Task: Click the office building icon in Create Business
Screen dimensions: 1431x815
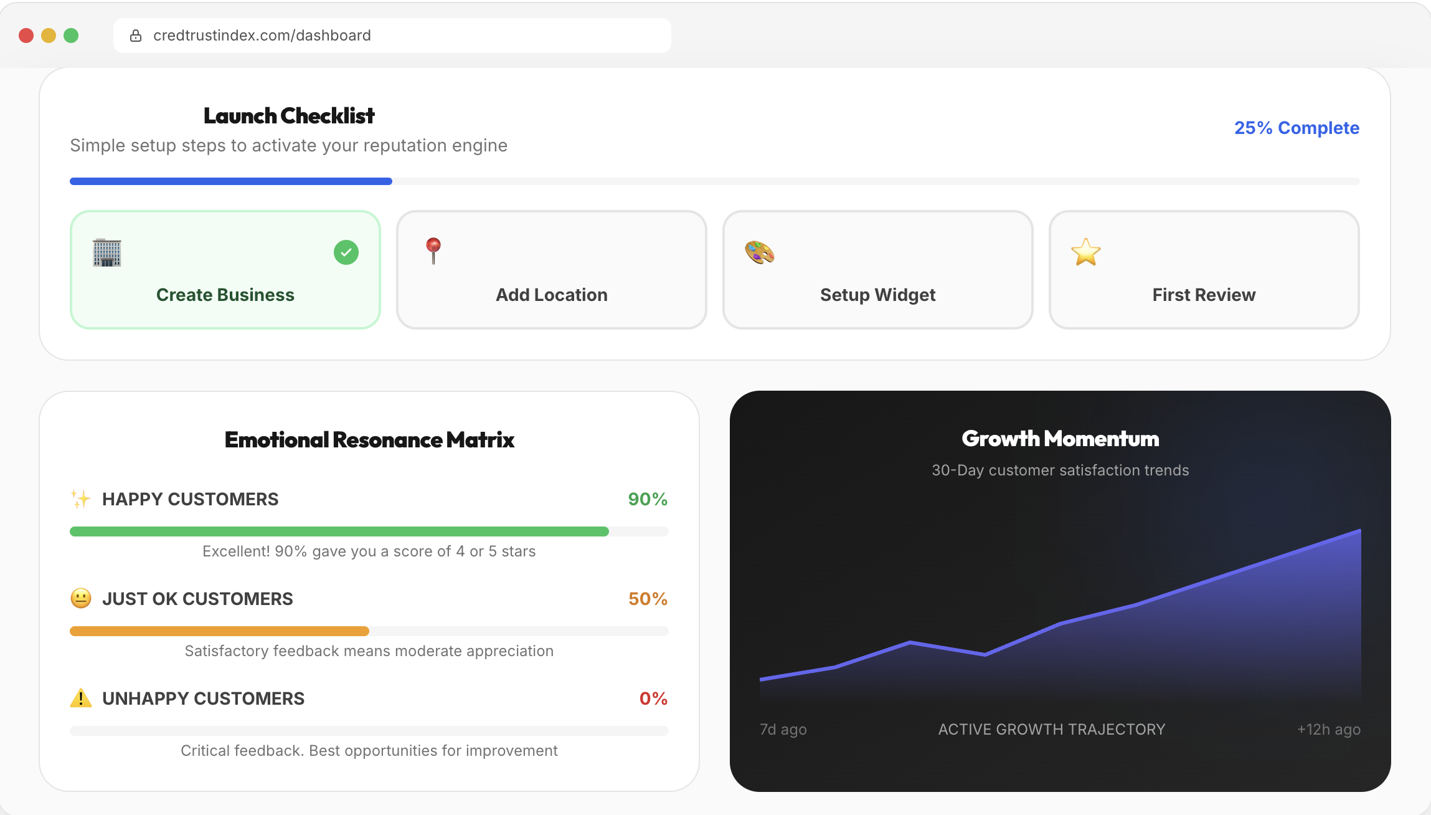Action: click(107, 252)
